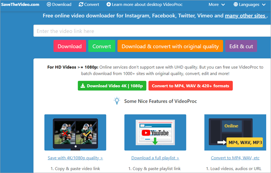Click the download icon inside green 4K button

point(83,86)
